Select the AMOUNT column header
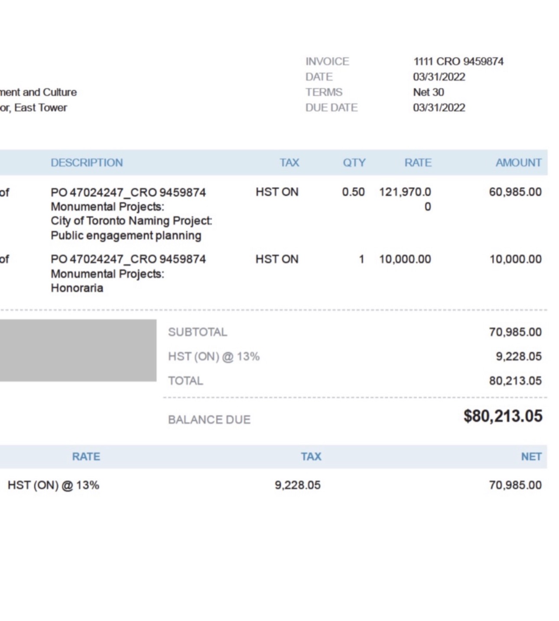This screenshot has width=559, height=621. pyautogui.click(x=519, y=163)
